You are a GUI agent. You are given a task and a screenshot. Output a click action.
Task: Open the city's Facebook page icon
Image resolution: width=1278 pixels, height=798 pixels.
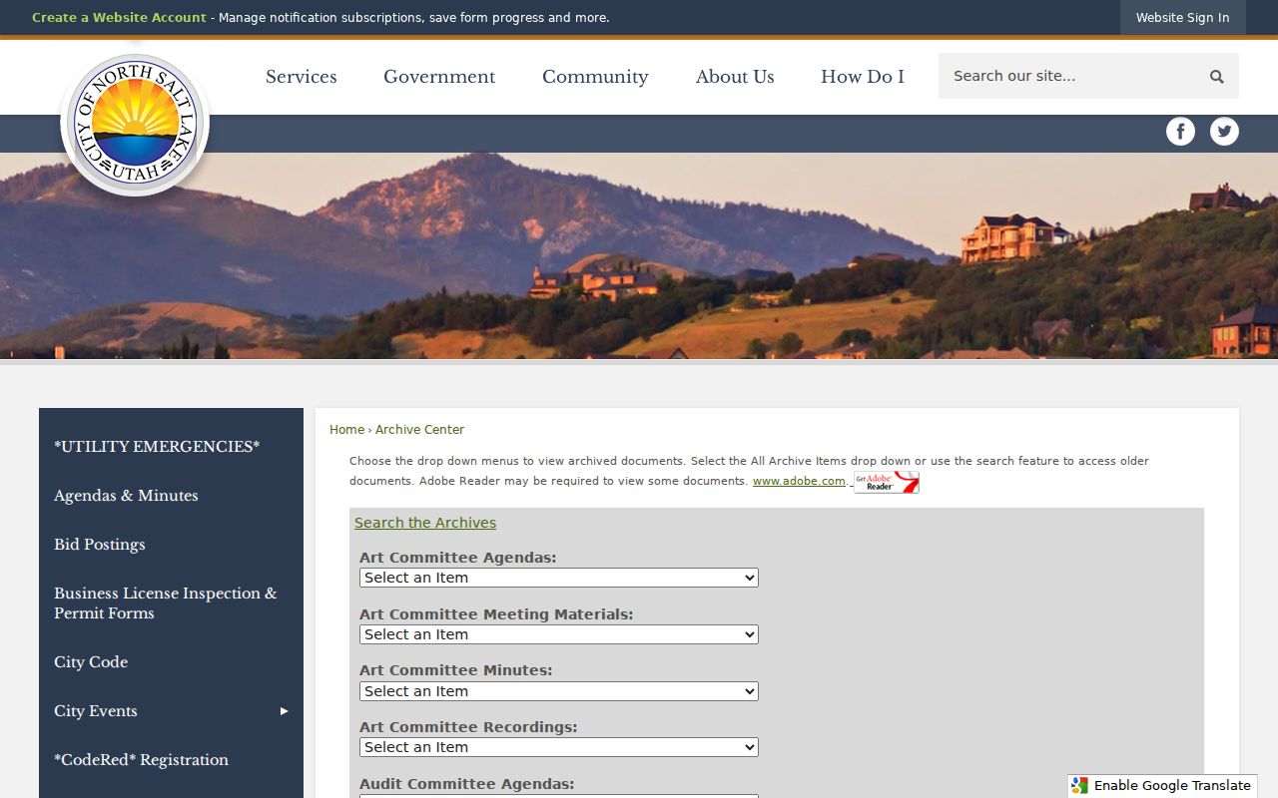(x=1180, y=132)
